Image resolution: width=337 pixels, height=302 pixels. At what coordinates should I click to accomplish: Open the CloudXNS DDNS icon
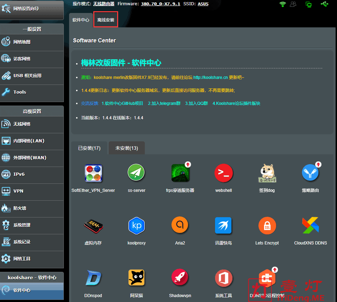coord(310,226)
